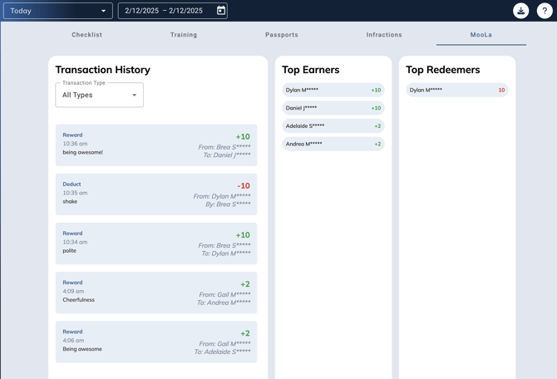Click Adelaide S***** in Top Earners
Screen dimensions: 557x379
coord(333,126)
